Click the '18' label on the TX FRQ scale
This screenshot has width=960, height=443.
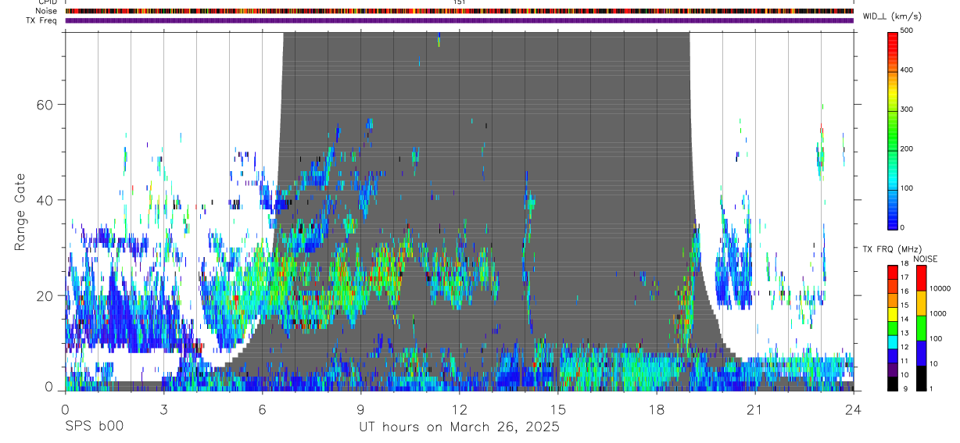pos(904,263)
